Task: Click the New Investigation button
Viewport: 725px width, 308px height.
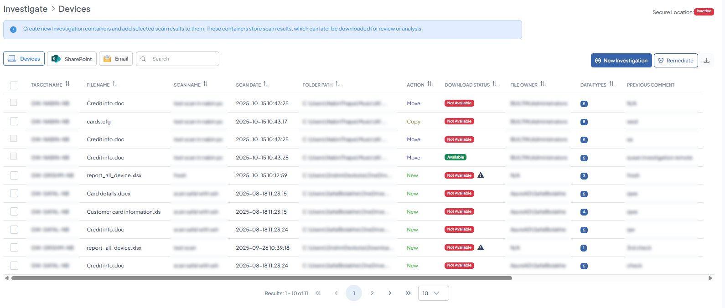Action: click(x=621, y=61)
